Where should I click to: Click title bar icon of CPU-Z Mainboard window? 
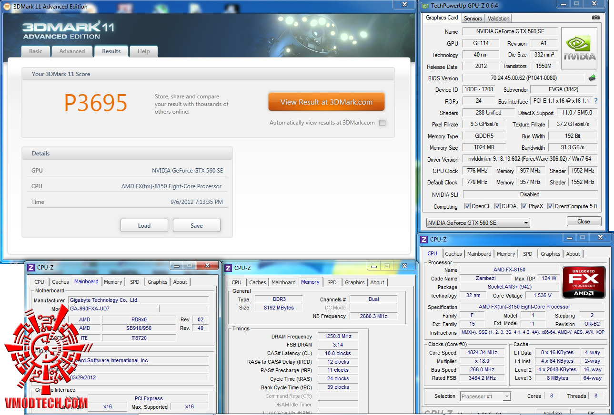(31, 267)
